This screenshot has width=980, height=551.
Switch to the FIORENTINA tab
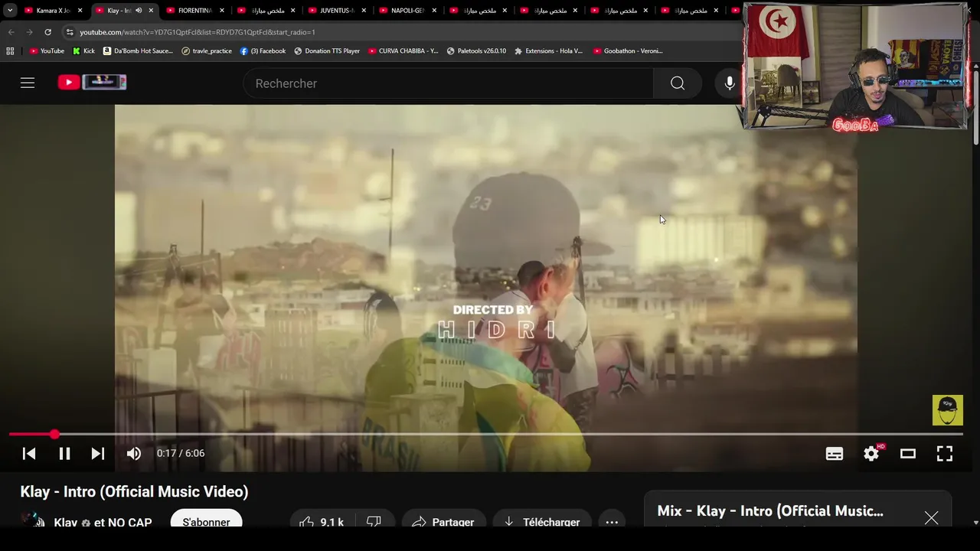point(194,11)
